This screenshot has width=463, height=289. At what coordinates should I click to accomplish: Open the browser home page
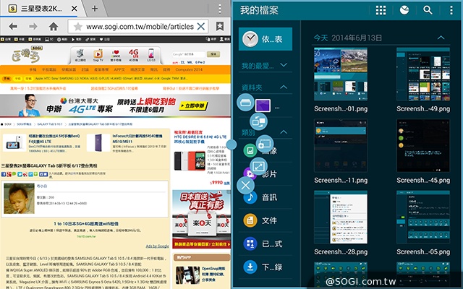click(54, 27)
